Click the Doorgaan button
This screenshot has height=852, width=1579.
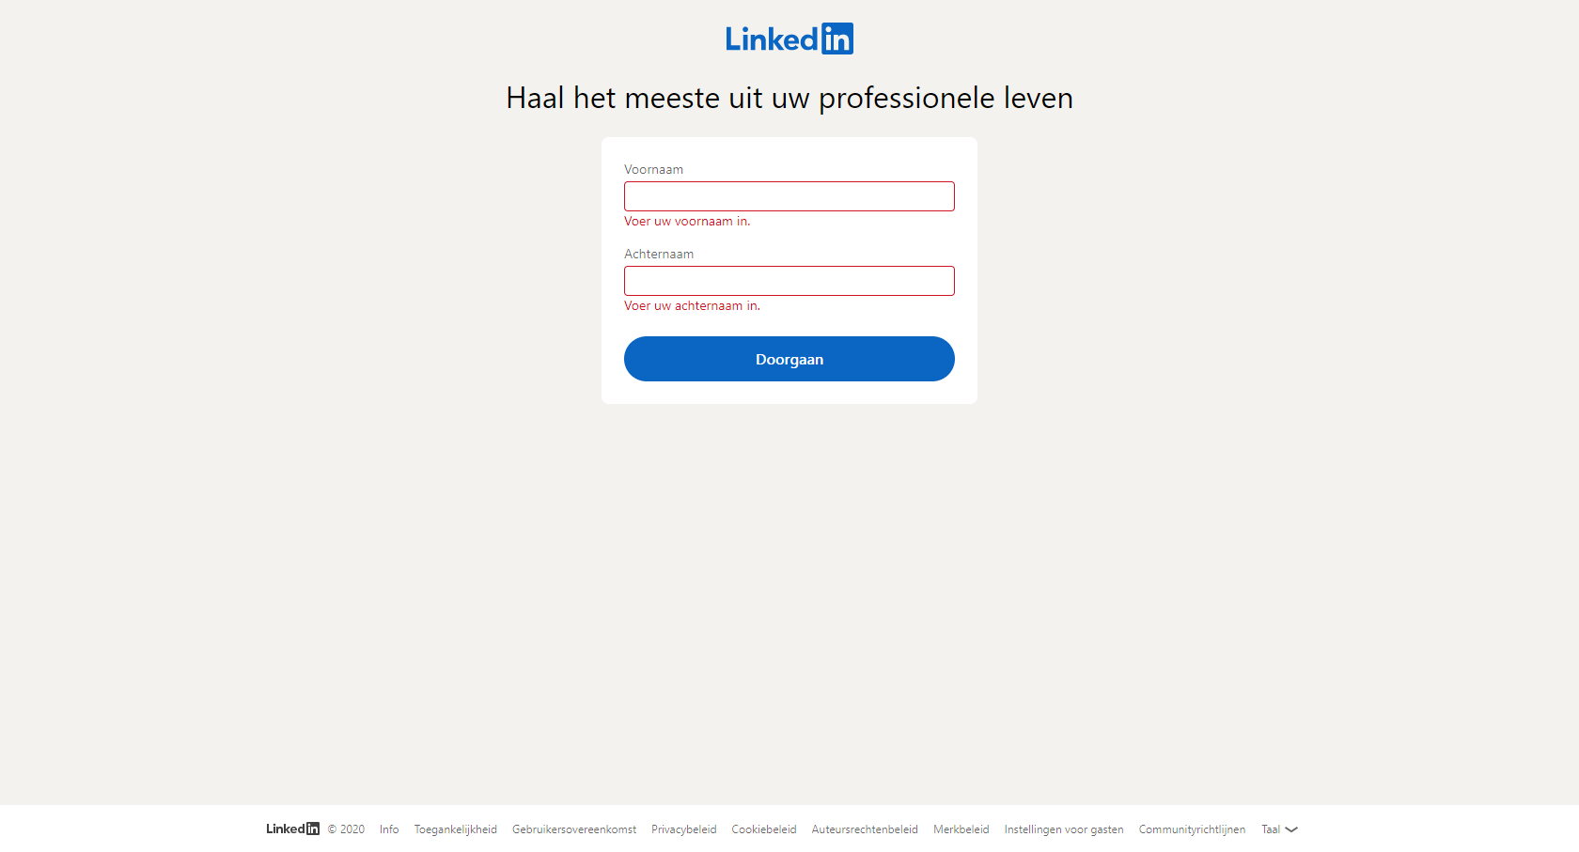pos(789,359)
